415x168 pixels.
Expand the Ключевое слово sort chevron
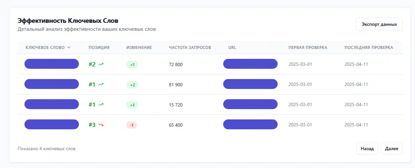69,48
